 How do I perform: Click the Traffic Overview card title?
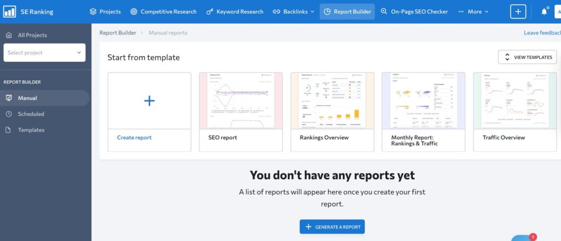[x=504, y=138]
